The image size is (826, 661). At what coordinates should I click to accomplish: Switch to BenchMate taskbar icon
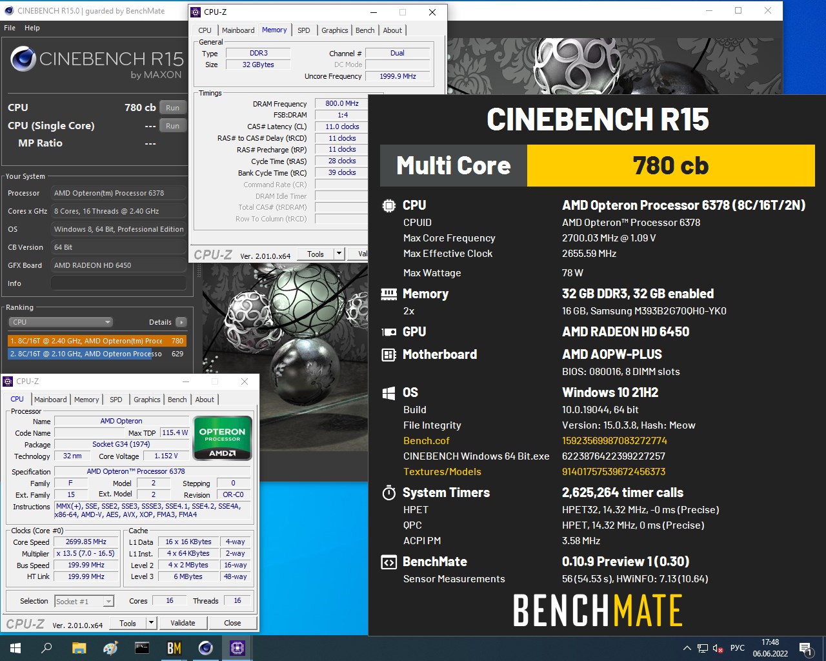click(x=174, y=648)
